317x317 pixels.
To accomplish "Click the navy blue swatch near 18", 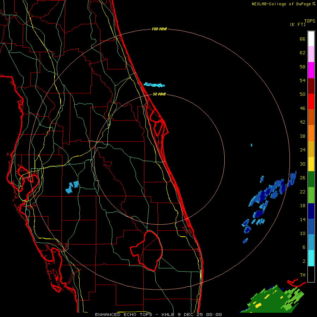I will [x=311, y=211].
